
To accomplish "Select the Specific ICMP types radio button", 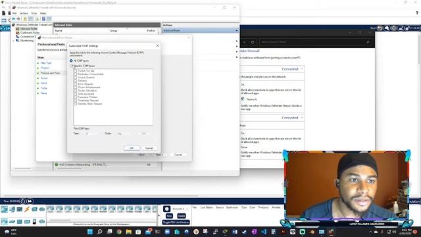I will coord(71,66).
